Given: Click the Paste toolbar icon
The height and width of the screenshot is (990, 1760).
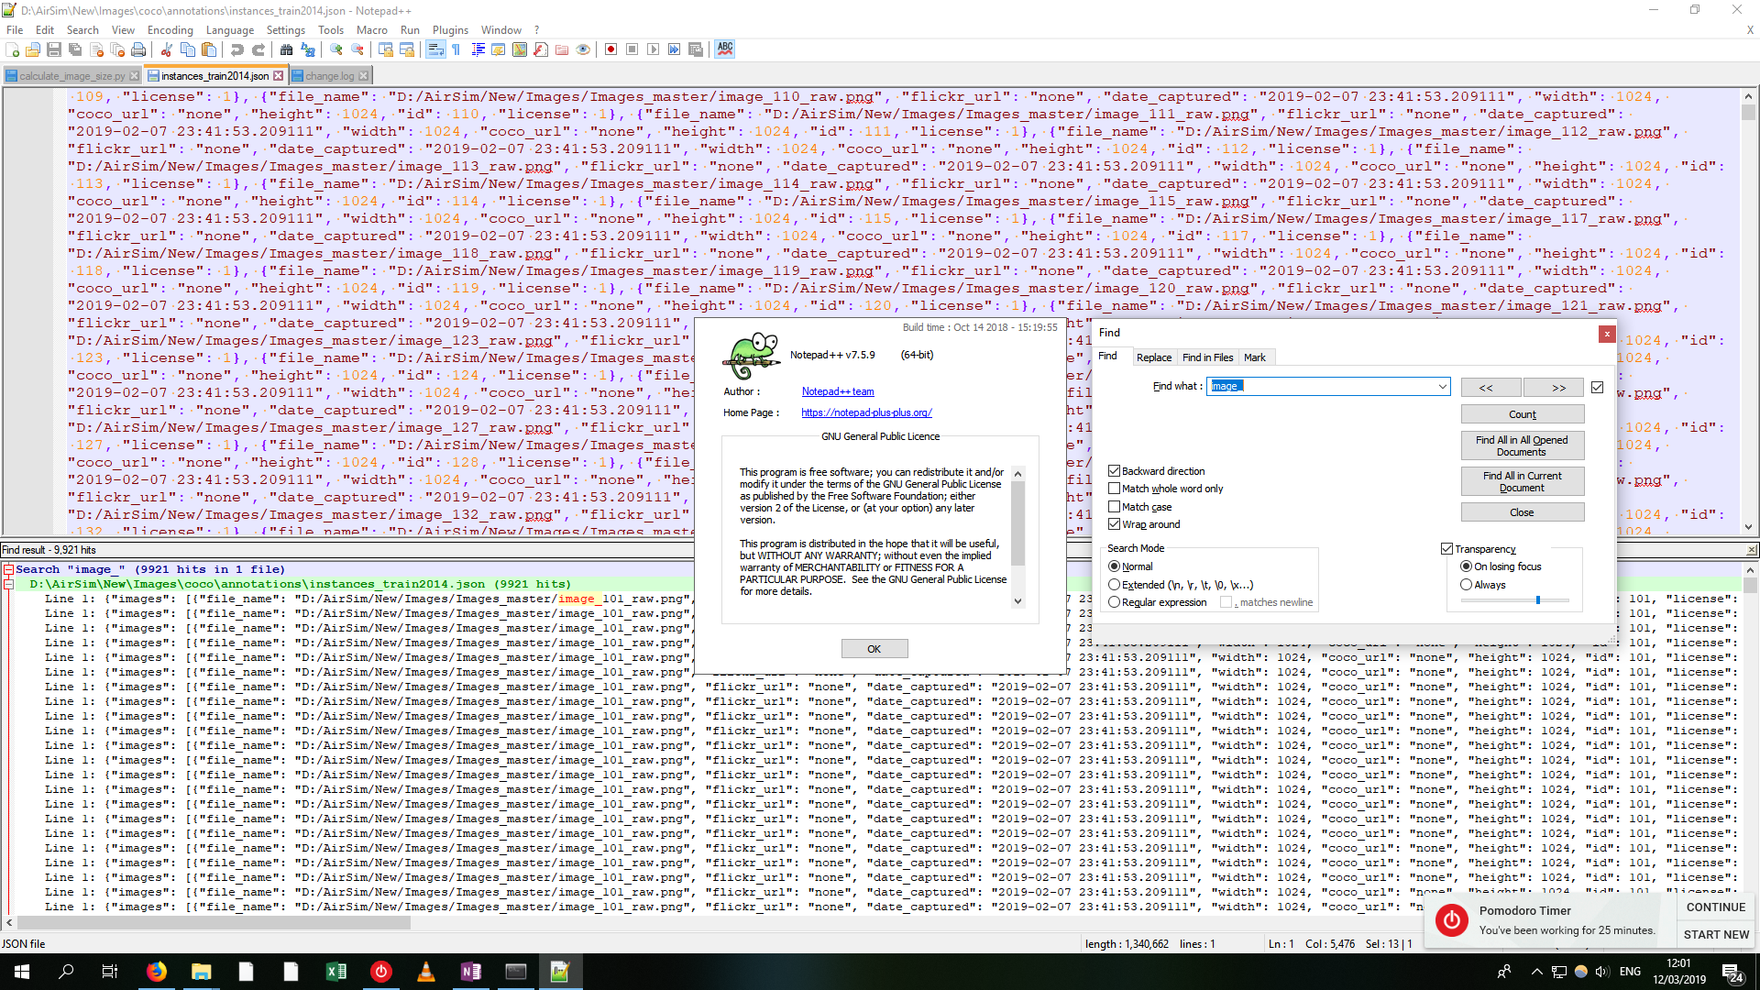Looking at the screenshot, I should (209, 49).
